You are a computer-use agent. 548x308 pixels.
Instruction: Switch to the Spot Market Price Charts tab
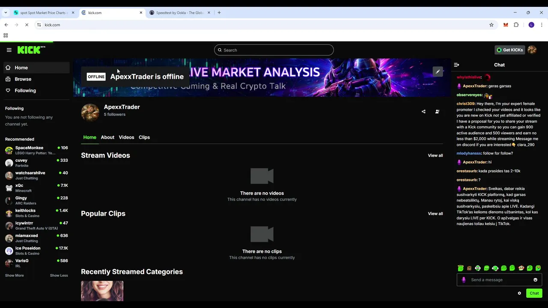coord(44,13)
